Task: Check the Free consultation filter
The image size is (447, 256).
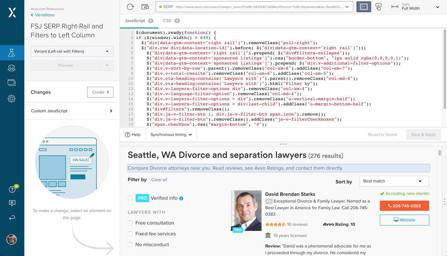Action: [x=130, y=223]
